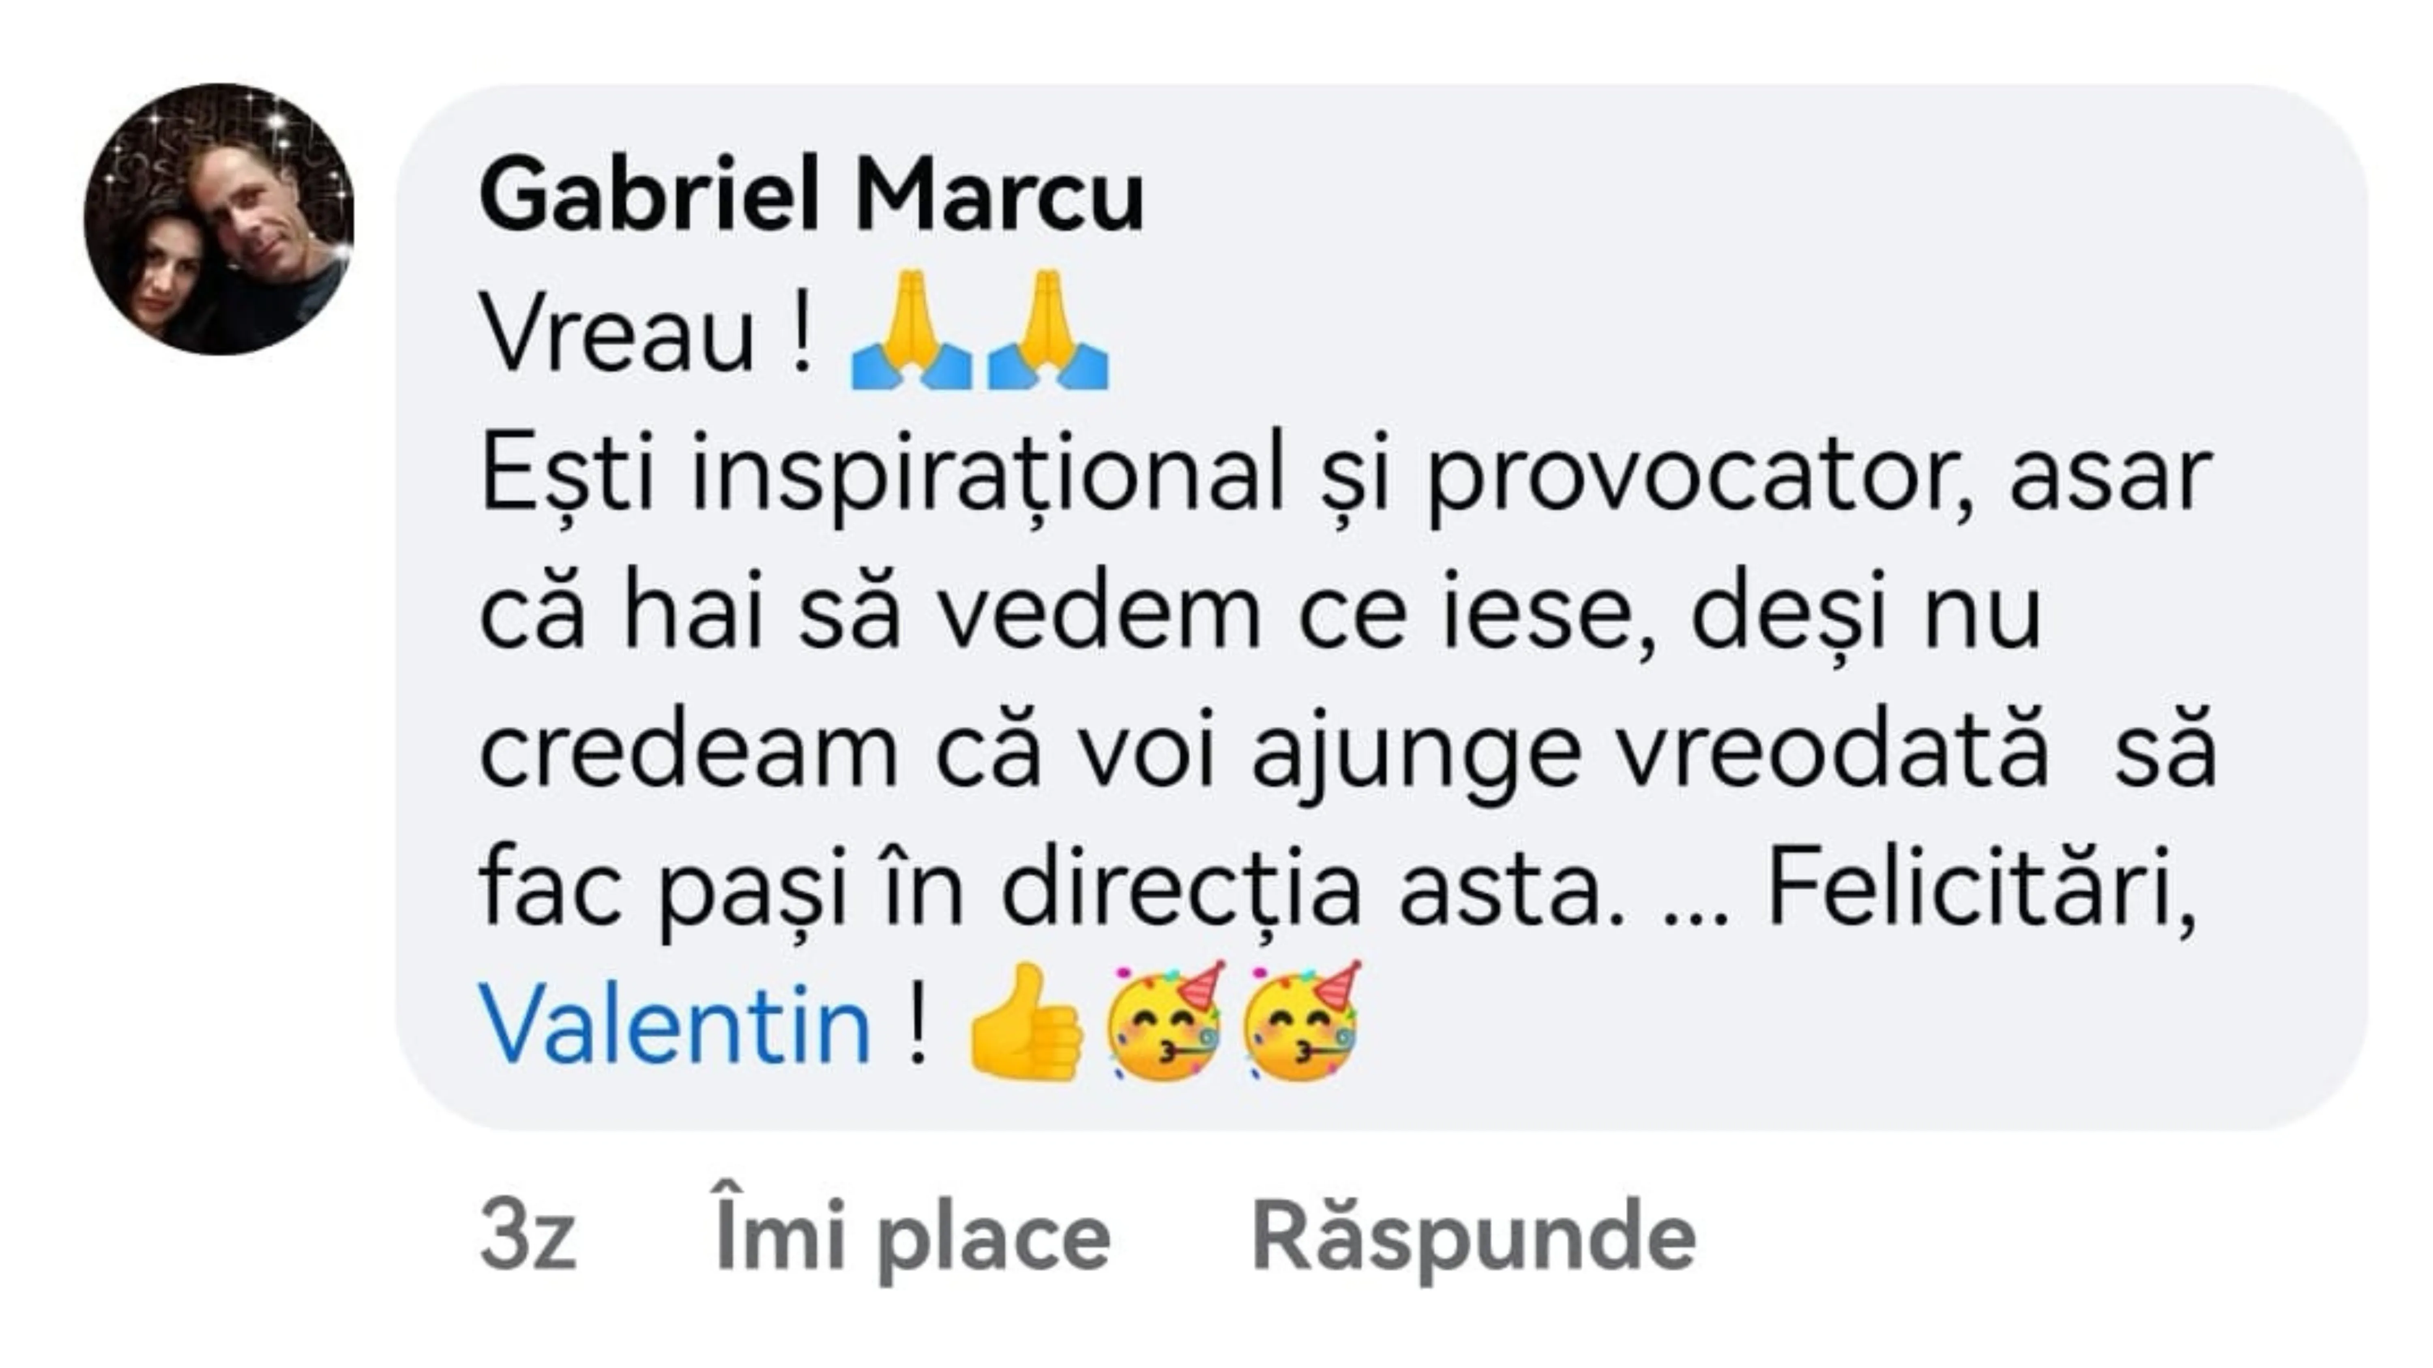Viewport: 2433px width, 1368px height.
Task: Click the word Felicitări in the comment
Action: [x=1979, y=889]
